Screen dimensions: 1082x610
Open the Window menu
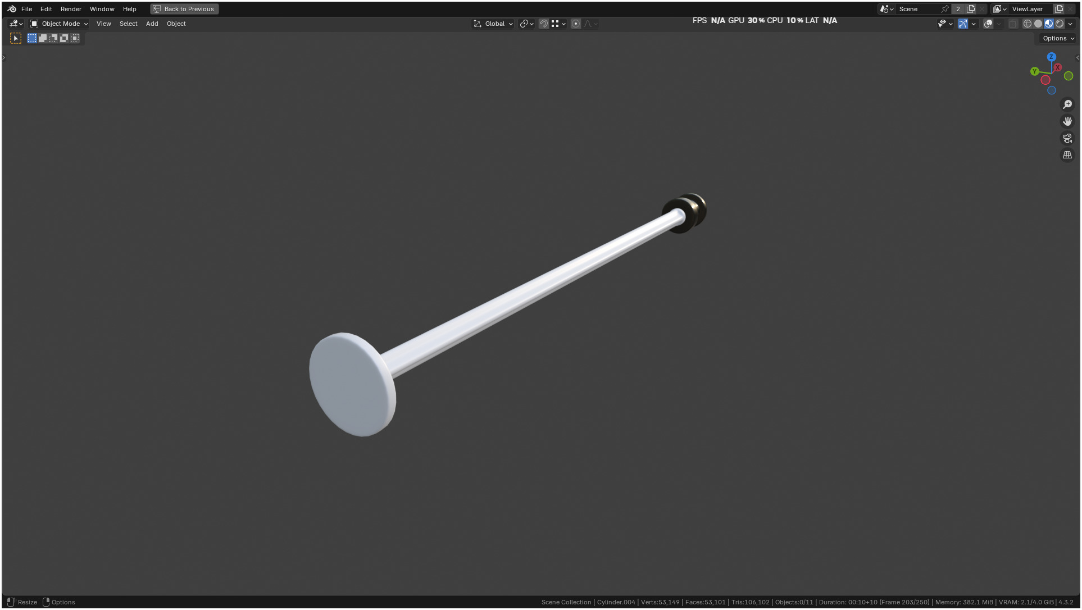click(102, 9)
